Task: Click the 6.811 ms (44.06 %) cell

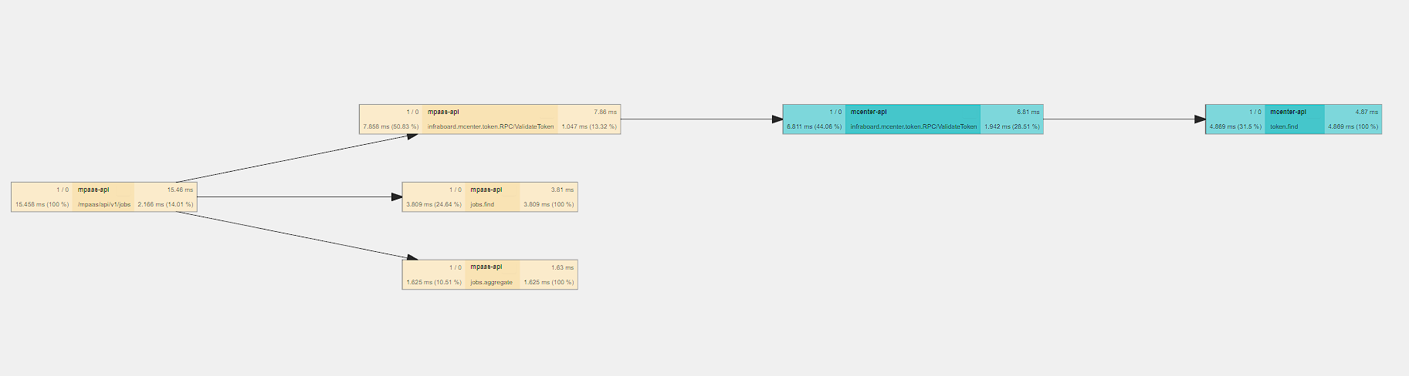Action: tap(814, 127)
